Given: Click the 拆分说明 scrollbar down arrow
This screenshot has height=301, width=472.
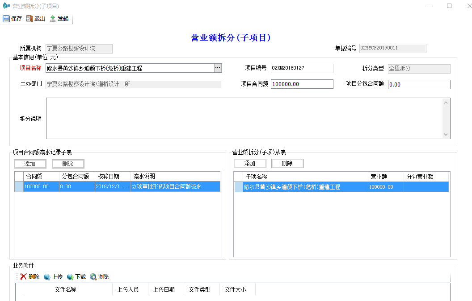Looking at the screenshot, I should [446, 135].
